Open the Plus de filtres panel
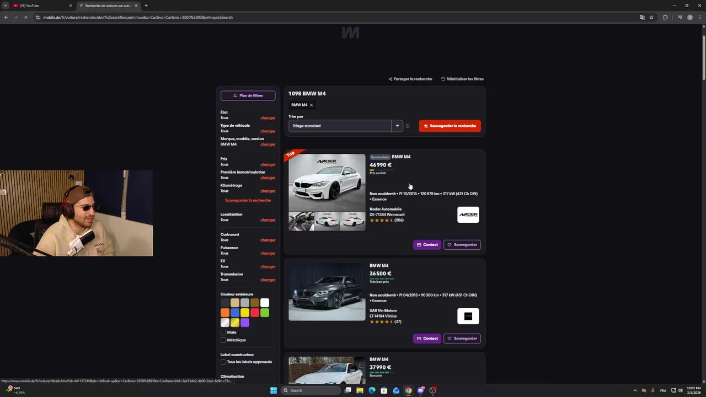Viewport: 706px width, 397px height. (248, 95)
